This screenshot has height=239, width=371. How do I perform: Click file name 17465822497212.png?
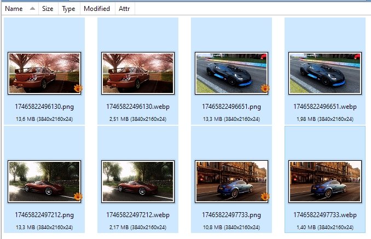[x=44, y=215]
